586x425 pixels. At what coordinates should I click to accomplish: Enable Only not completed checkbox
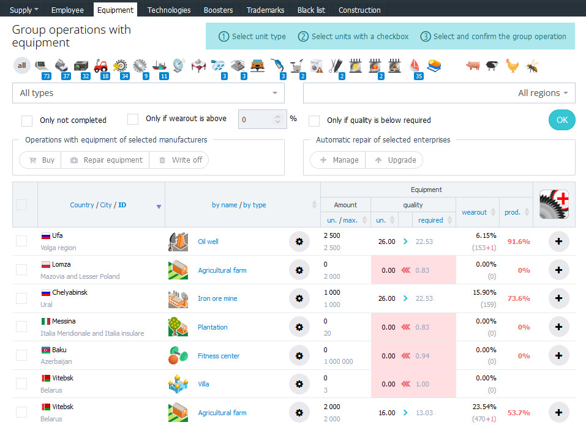27,120
